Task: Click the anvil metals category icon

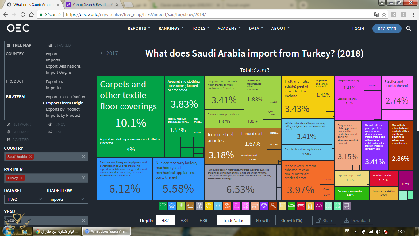Action: click(190, 206)
